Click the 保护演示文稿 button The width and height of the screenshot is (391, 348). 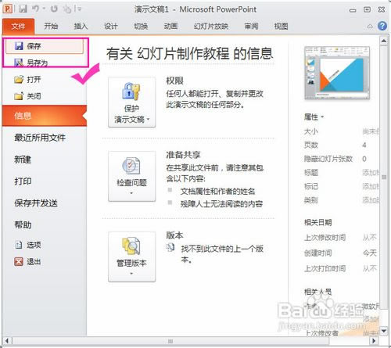(x=132, y=102)
